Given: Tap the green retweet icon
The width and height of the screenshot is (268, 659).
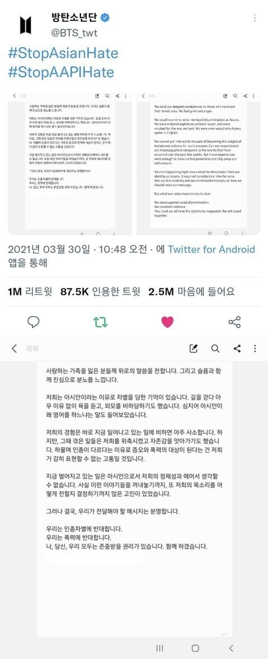Looking at the screenshot, I should 100,323.
